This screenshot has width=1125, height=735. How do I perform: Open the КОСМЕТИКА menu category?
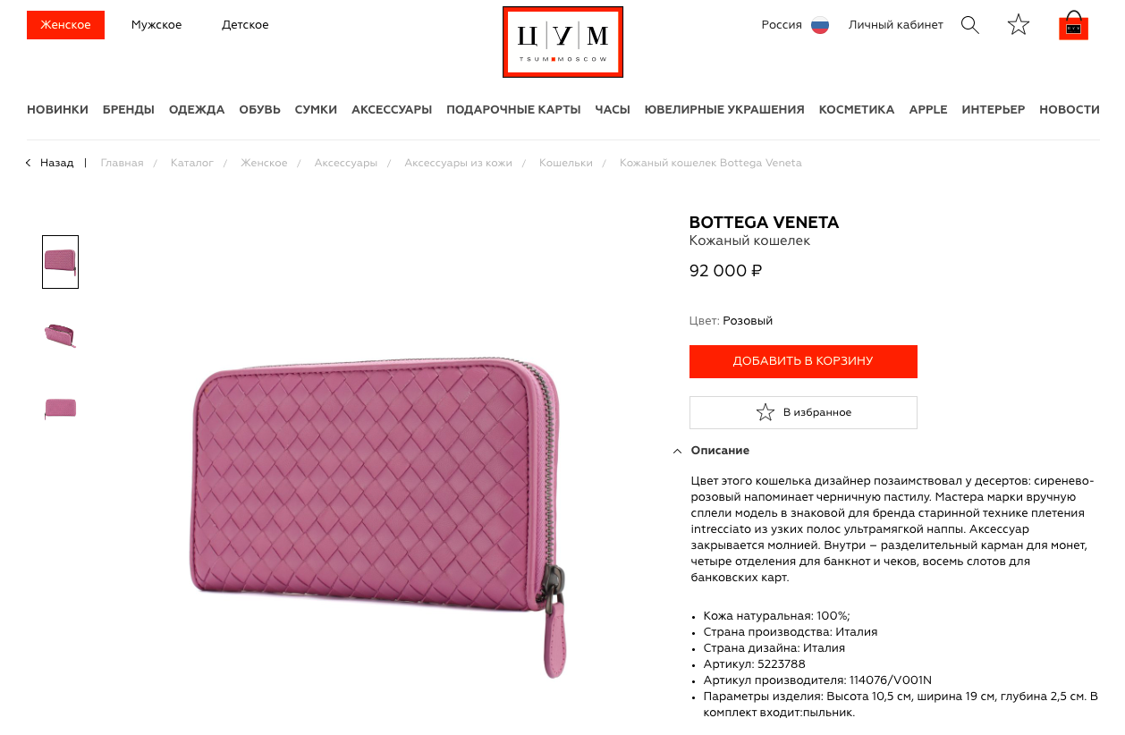pyautogui.click(x=857, y=110)
